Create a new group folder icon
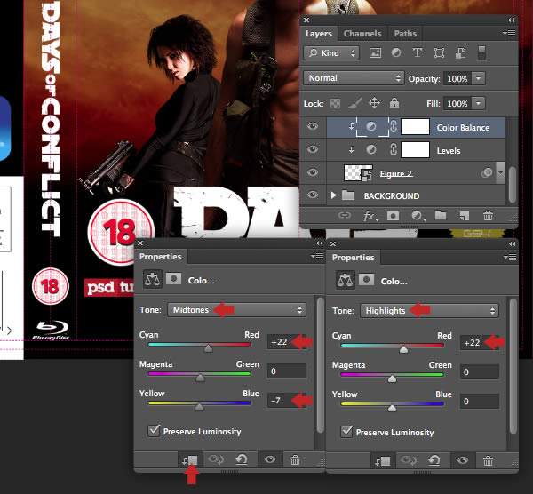 tap(441, 215)
